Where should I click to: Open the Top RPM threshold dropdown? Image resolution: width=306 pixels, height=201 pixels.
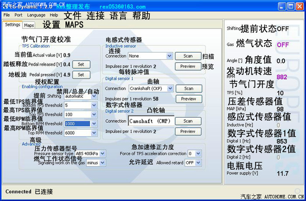coord(94,133)
